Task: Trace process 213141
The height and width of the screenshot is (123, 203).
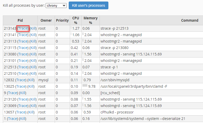Action: pyautogui.click(x=23, y=35)
